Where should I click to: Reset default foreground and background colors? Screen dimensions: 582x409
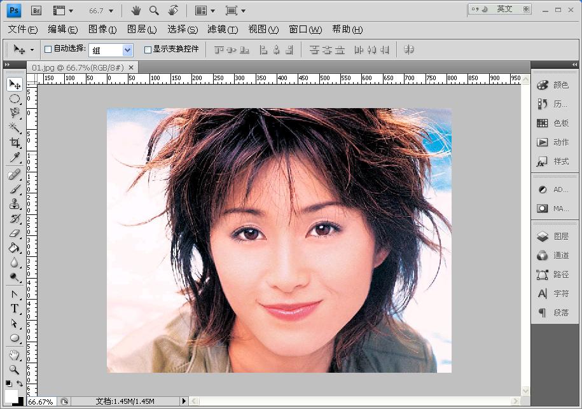click(8, 384)
